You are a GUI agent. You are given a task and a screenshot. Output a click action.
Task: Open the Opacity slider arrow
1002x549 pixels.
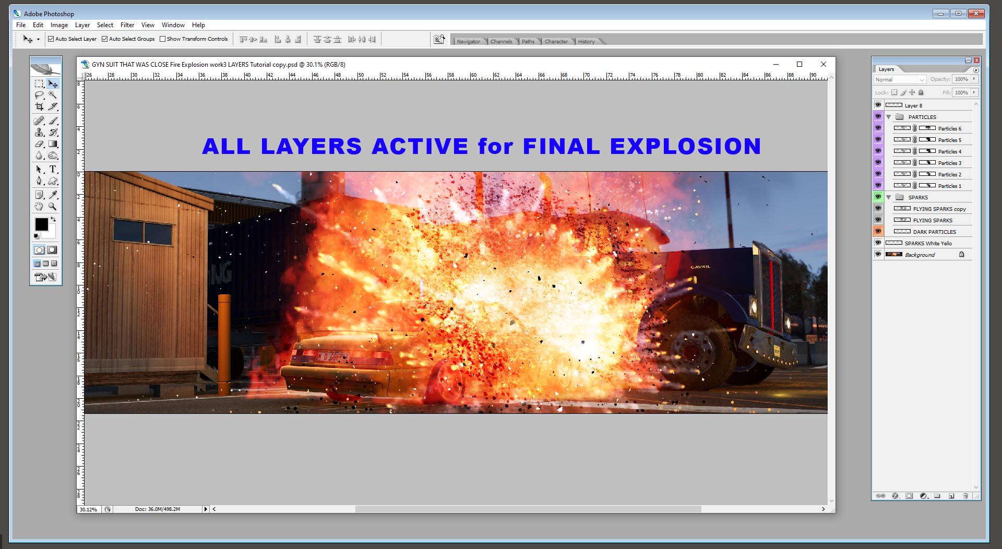pos(974,79)
